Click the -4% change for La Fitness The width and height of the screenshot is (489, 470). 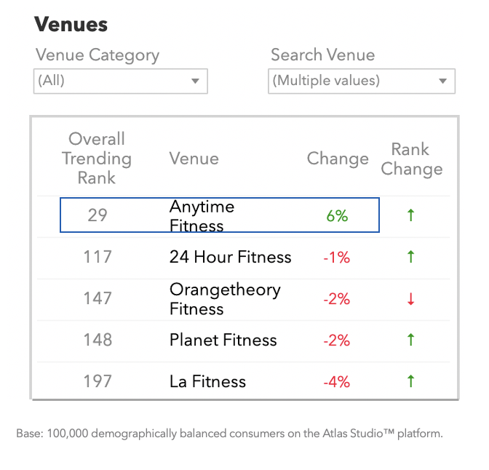(336, 382)
